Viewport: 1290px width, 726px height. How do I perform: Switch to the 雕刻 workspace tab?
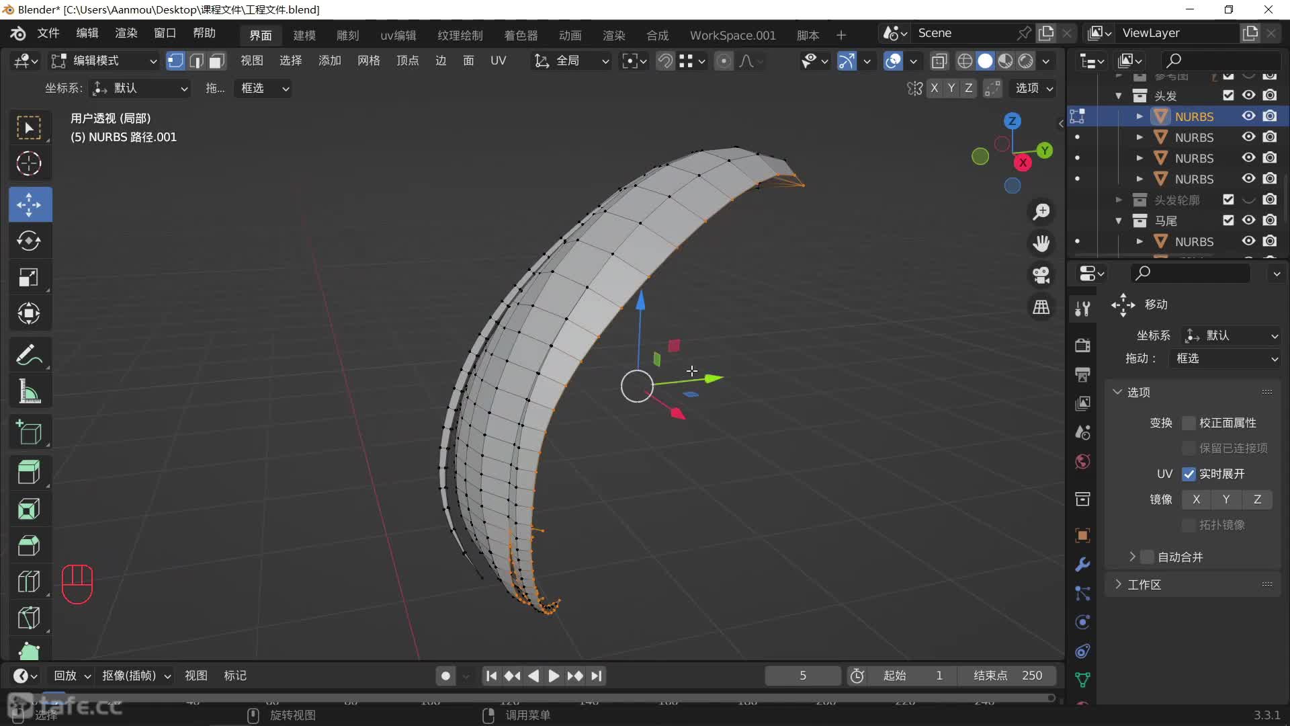pos(348,35)
